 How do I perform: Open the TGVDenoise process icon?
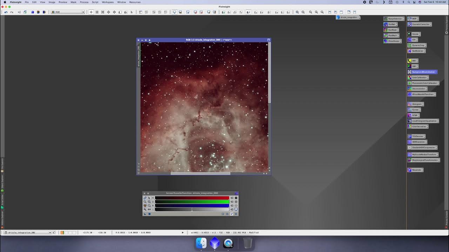pyautogui.click(x=416, y=136)
